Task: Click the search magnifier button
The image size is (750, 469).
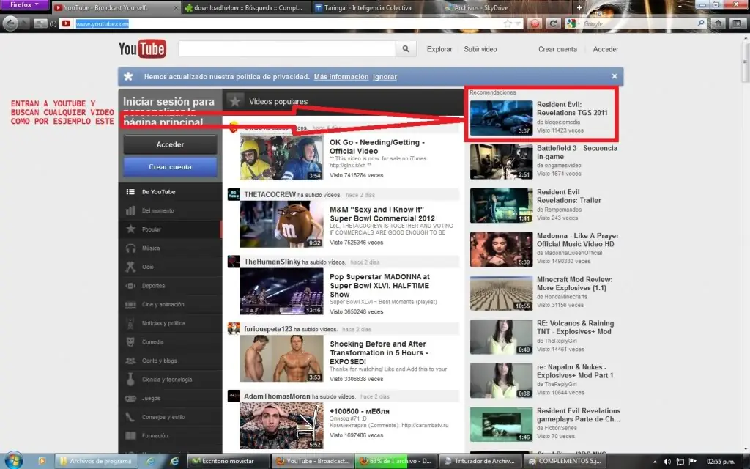Action: [406, 49]
